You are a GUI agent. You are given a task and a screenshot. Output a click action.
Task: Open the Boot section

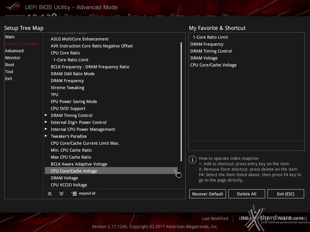(x=10, y=65)
